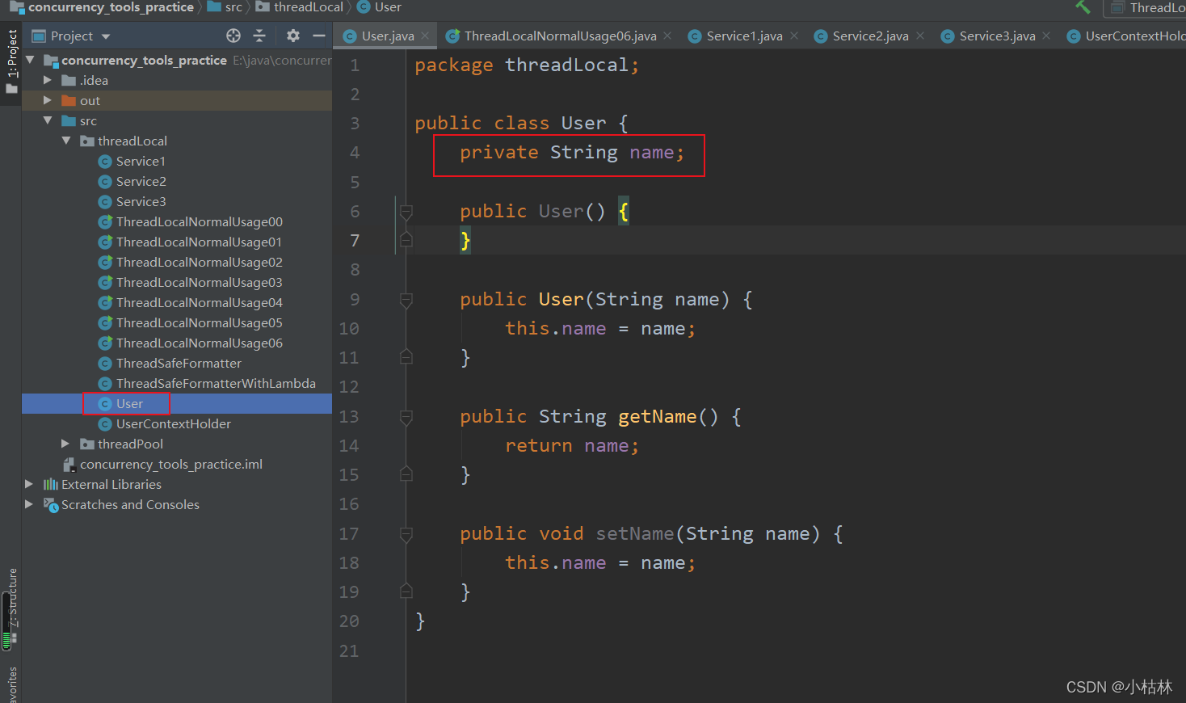Open the Project panel settings gear icon

pyautogui.click(x=292, y=36)
